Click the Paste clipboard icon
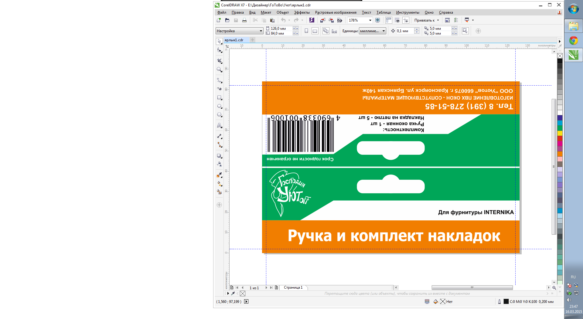 pos(272,20)
